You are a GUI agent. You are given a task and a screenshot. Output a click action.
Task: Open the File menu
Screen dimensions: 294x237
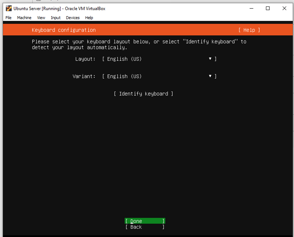(x=8, y=18)
